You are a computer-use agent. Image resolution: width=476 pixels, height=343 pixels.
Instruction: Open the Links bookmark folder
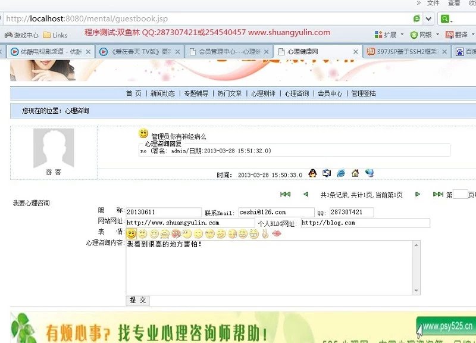click(x=55, y=35)
